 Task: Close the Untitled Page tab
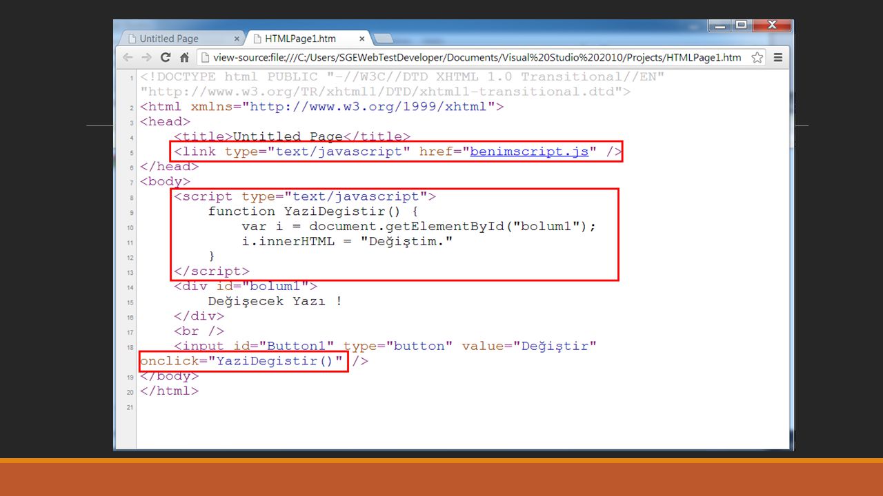237,39
